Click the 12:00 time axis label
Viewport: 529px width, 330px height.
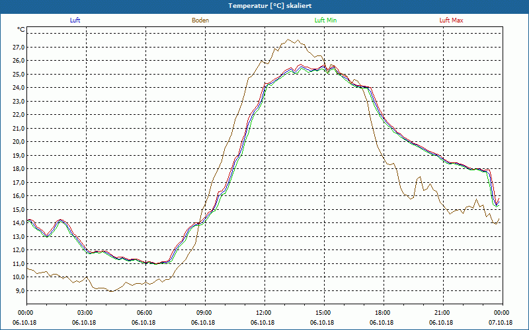coord(263,313)
